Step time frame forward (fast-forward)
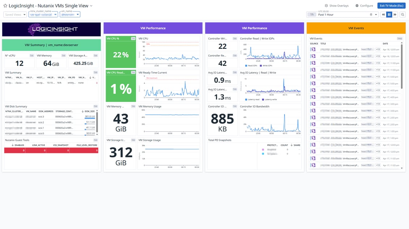This screenshot has height=229, width=409. pos(395,14)
